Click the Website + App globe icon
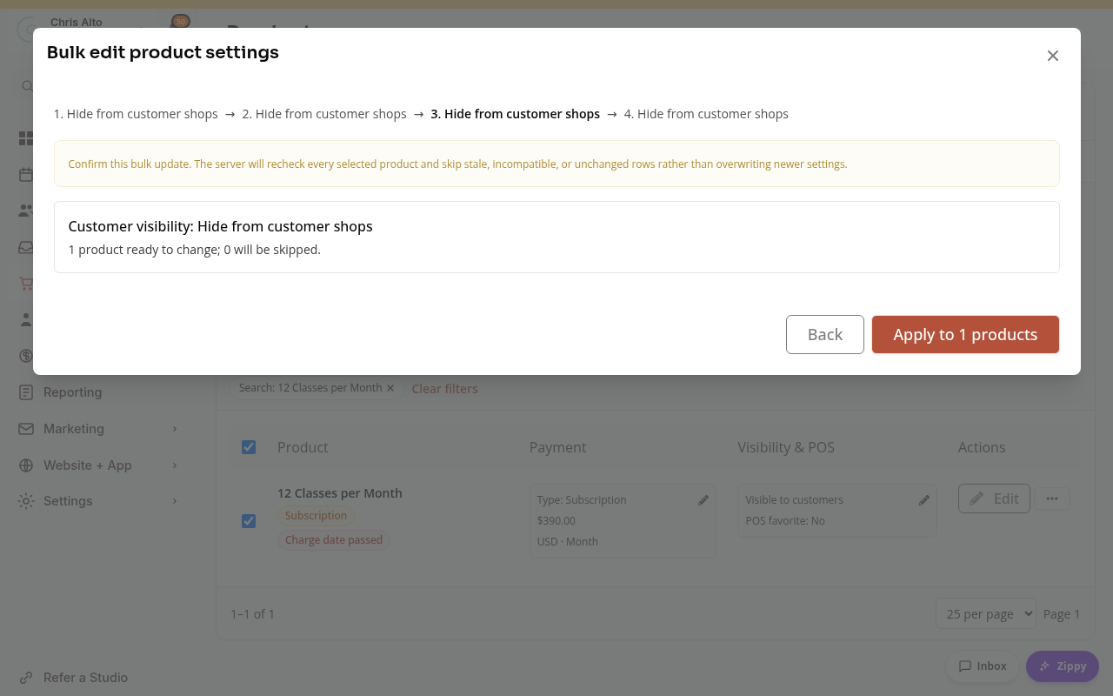Screen dimensions: 1113x696 [26, 465]
